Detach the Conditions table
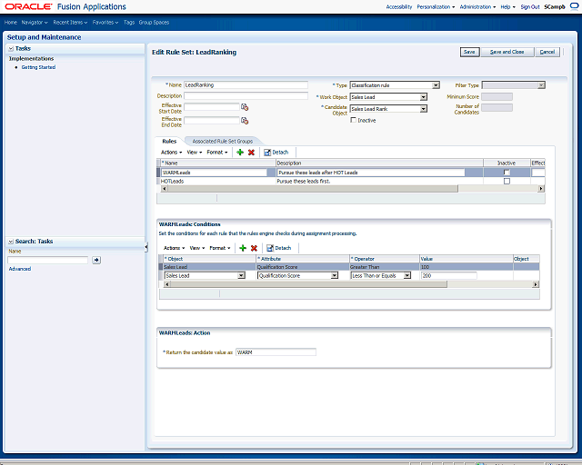This screenshot has height=465, width=582. click(x=279, y=248)
